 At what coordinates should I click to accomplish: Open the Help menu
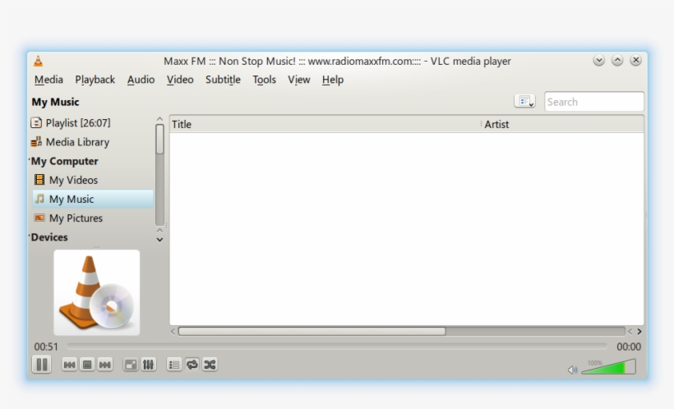click(333, 80)
